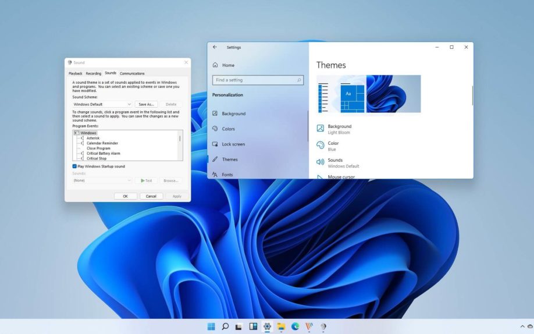Select Calendar Reminder program event
Screen dimensions: 534x334
(102, 143)
